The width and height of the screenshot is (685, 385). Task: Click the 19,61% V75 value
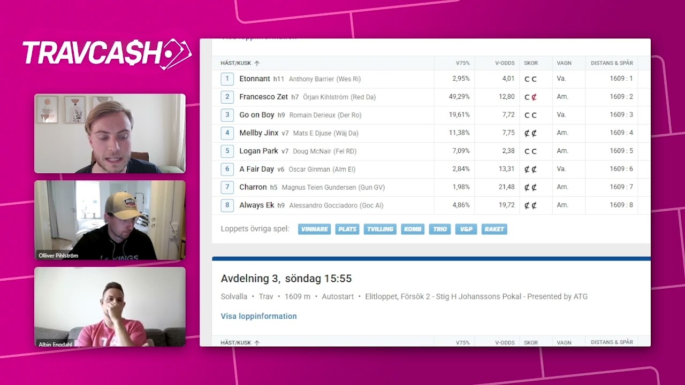tap(459, 115)
